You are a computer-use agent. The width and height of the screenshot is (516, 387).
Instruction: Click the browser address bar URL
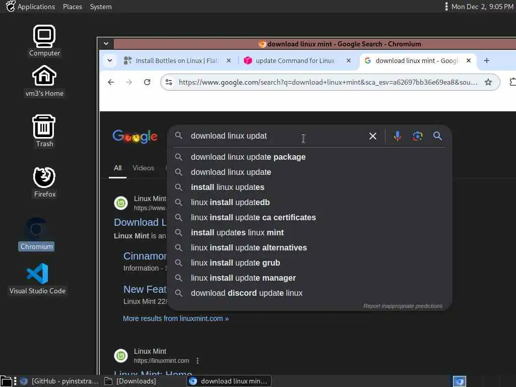[x=328, y=82]
